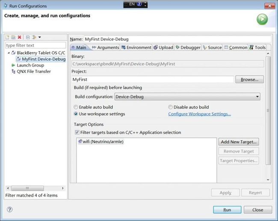Viewport: 278px width, 221px height.
Task: Click the language bar options arrows
Action: point(145,4)
